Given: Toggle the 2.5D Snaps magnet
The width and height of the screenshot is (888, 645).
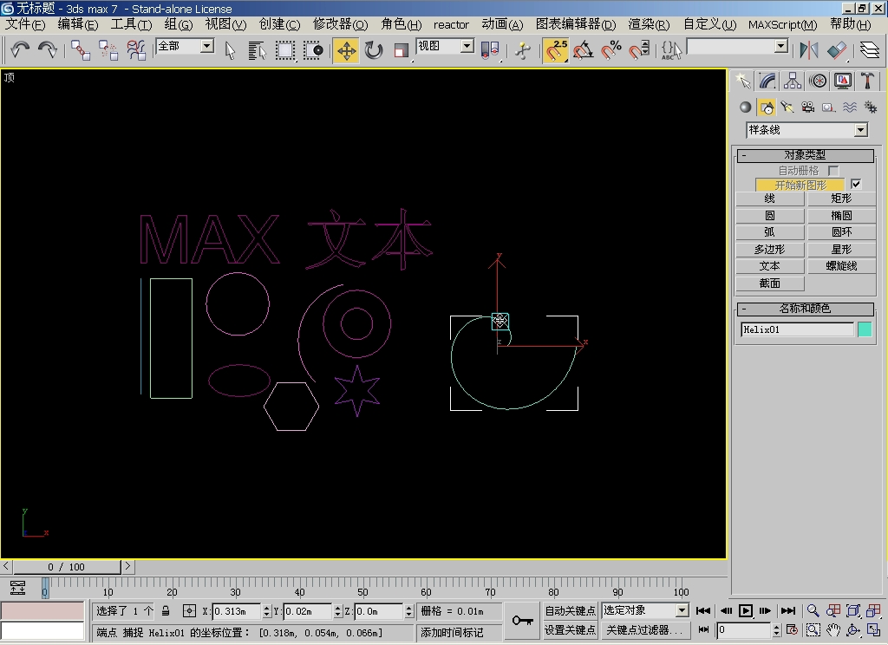Looking at the screenshot, I should coord(556,49).
